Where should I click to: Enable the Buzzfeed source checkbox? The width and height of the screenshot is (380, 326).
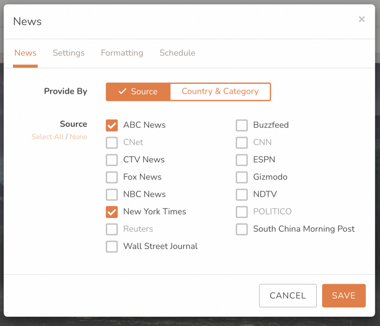point(242,125)
